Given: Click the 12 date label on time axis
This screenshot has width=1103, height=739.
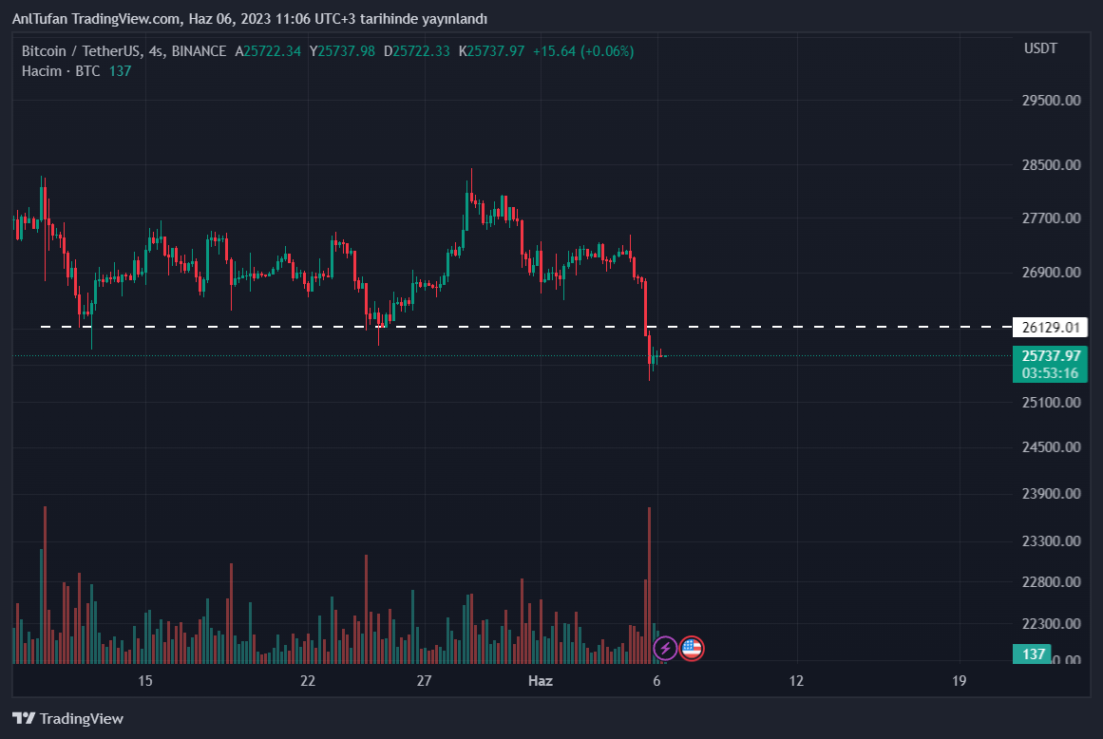Looking at the screenshot, I should pos(796,680).
